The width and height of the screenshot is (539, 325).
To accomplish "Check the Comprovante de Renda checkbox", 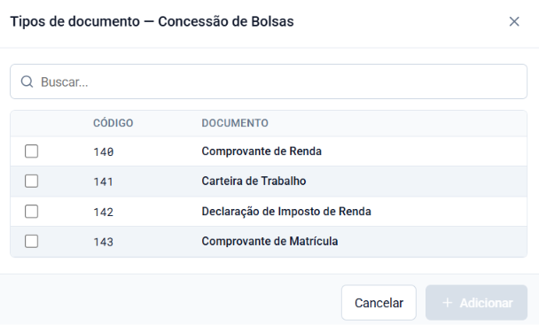I will (31, 151).
